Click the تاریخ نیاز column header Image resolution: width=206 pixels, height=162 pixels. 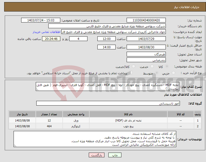[x=22, y=114]
